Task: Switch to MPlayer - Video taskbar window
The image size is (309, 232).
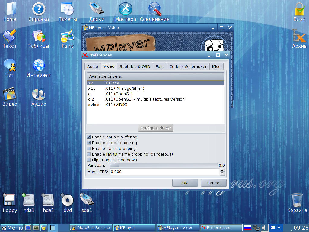Action: tap(178, 228)
